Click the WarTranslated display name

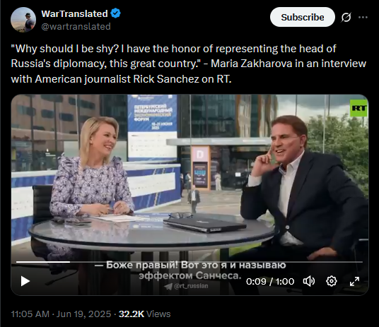(x=74, y=13)
